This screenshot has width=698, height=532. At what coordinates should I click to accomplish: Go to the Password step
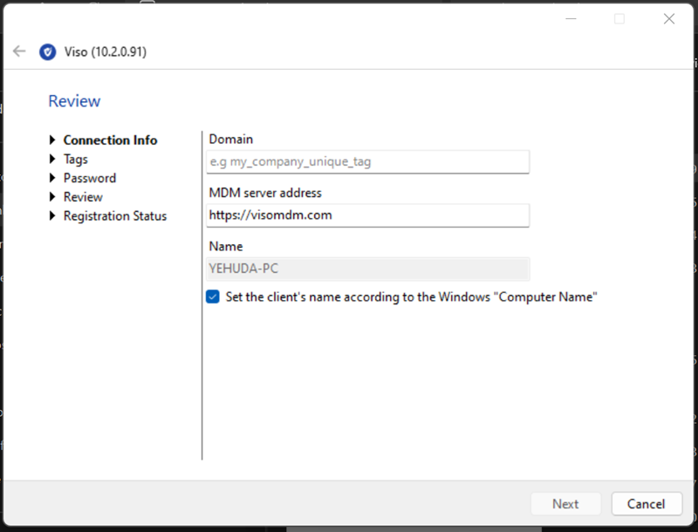click(90, 179)
